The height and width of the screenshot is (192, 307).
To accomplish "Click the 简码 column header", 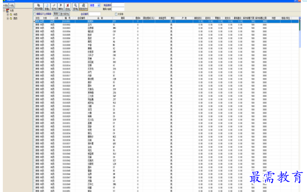I will 123,18.
